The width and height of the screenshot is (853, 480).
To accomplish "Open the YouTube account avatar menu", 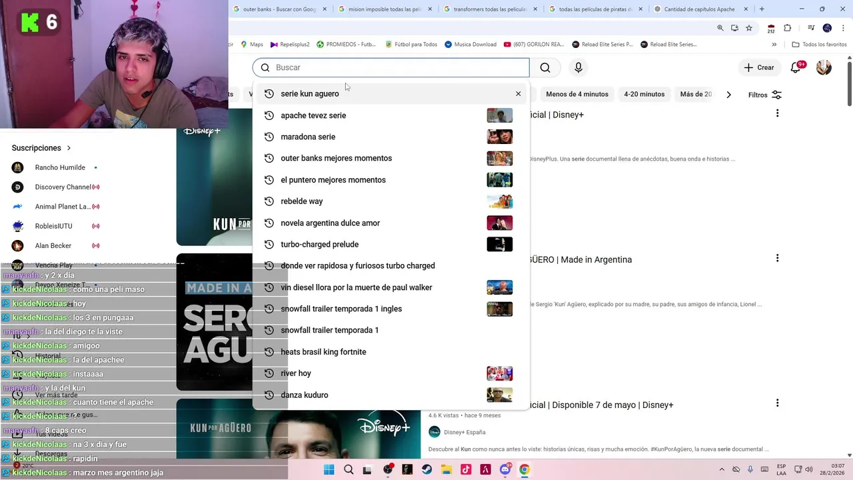I will pos(824,67).
